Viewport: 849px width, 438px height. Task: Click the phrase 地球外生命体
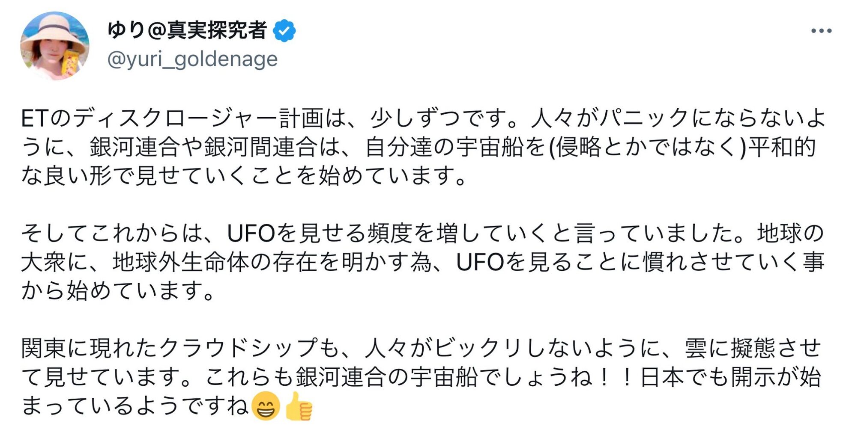[181, 263]
